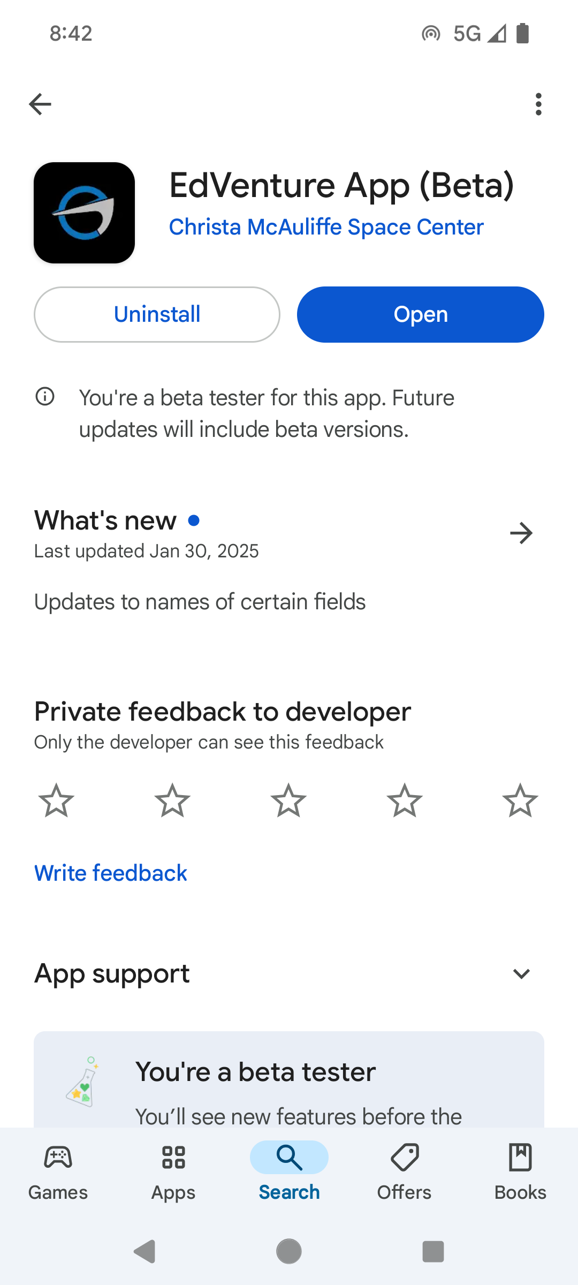Image resolution: width=578 pixels, height=1285 pixels.
Task: Rate the app five stars
Action: 520,800
